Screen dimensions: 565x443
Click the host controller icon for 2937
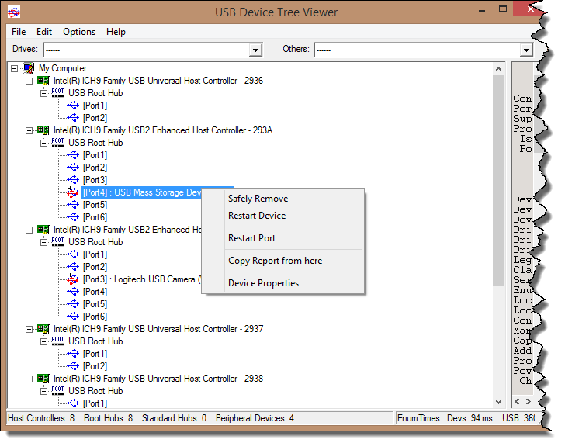coord(43,329)
